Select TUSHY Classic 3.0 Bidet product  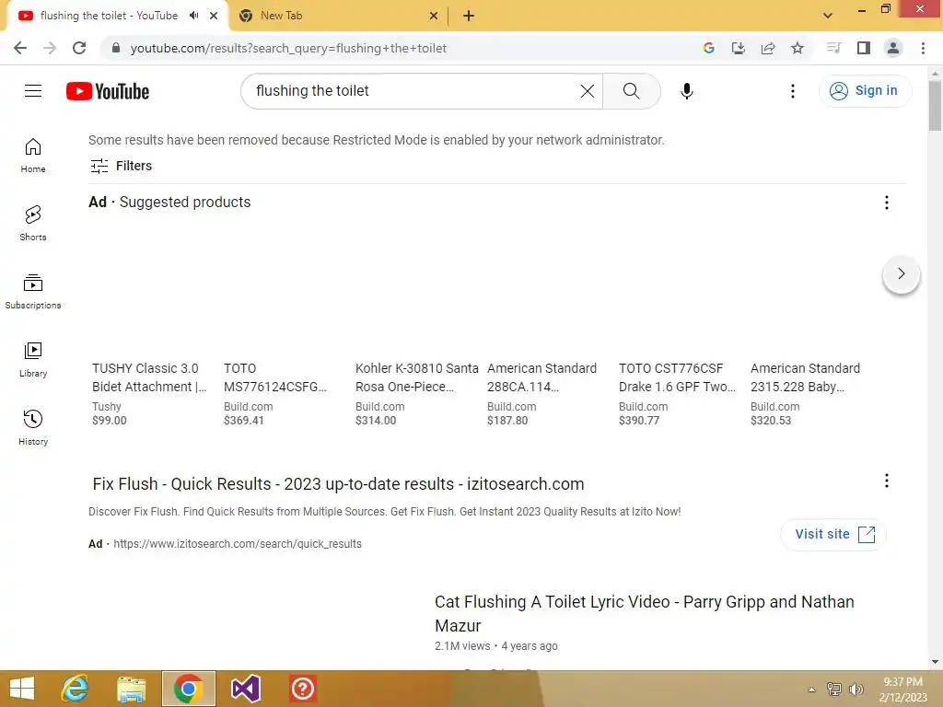[x=149, y=377]
